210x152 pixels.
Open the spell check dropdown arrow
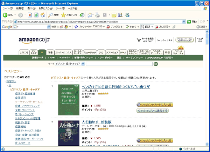point(138,27)
